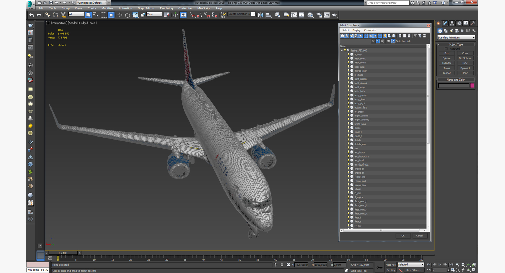Click the Undo arrow in main toolbar
The width and height of the screenshot is (505, 273).
pyautogui.click(x=31, y=15)
